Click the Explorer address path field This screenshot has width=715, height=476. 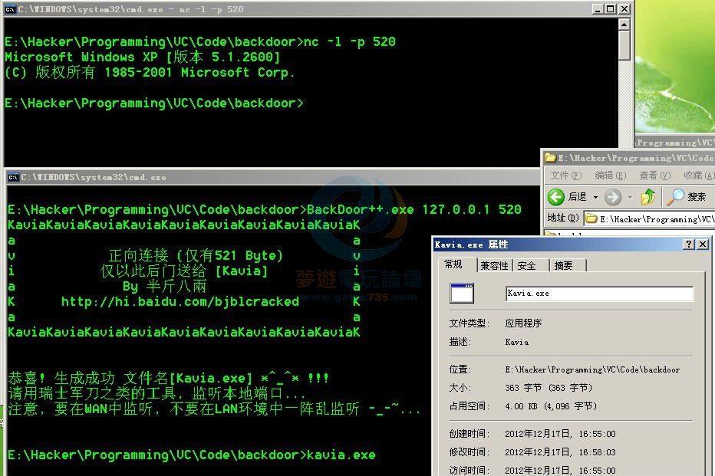point(649,219)
